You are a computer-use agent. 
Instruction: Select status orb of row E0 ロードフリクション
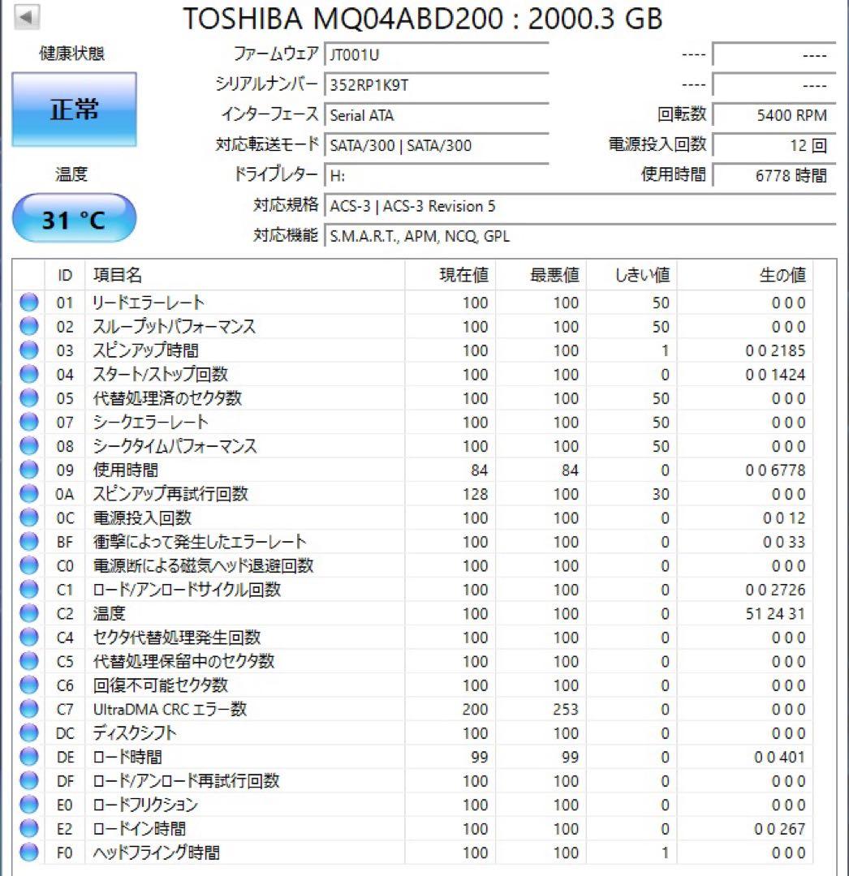[29, 805]
